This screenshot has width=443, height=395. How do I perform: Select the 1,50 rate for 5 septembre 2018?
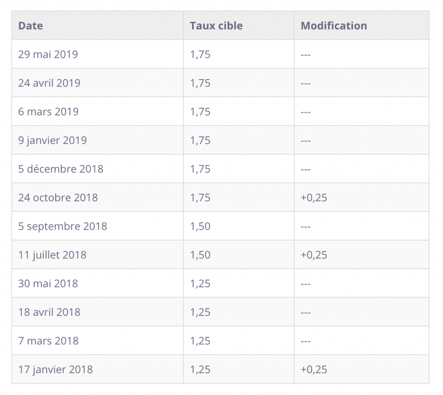pos(200,226)
